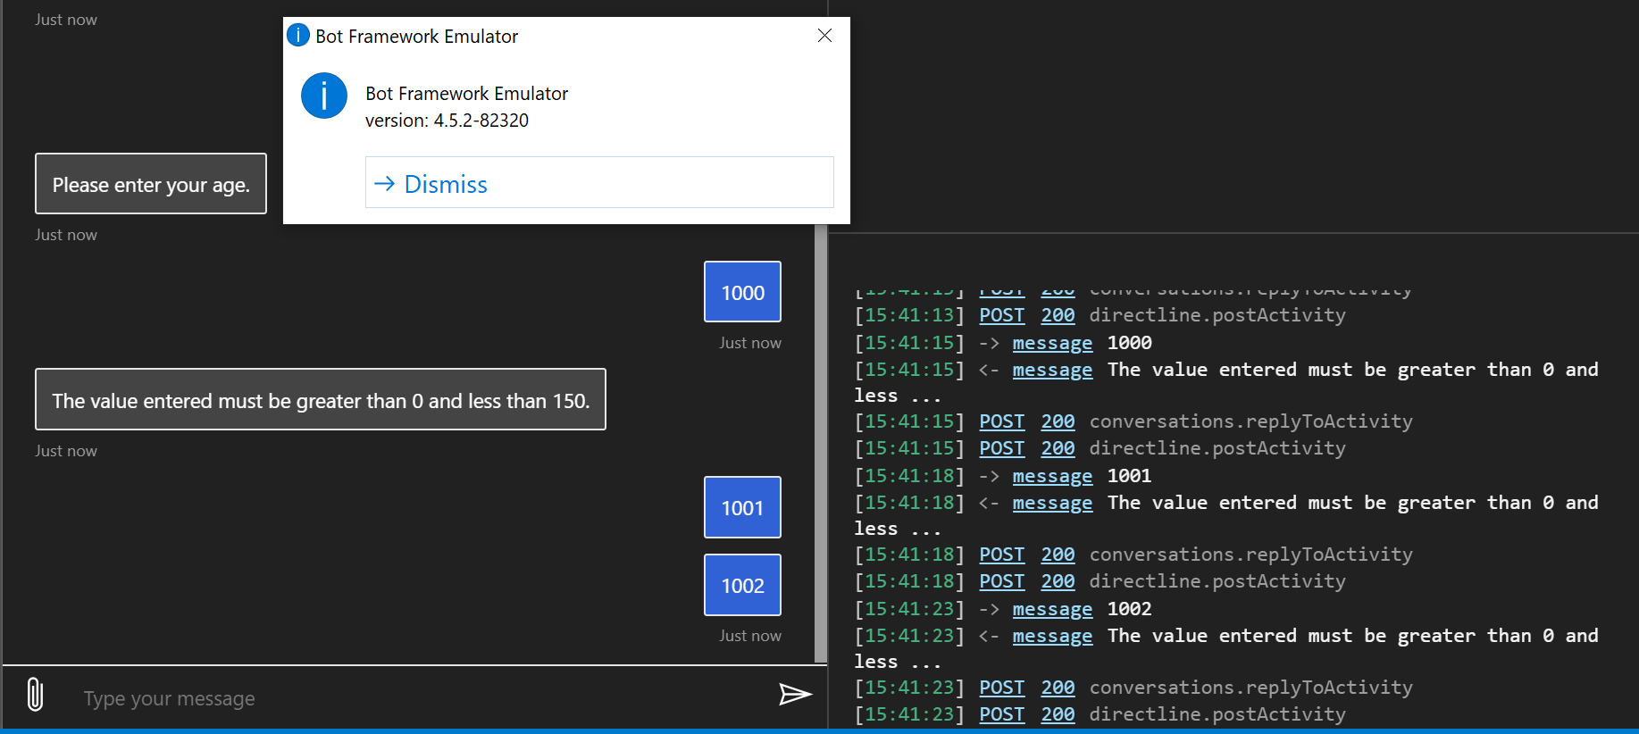Dismiss the Bot Framework Emulator version dialog
Screen dimensions: 1639x734
599,183
